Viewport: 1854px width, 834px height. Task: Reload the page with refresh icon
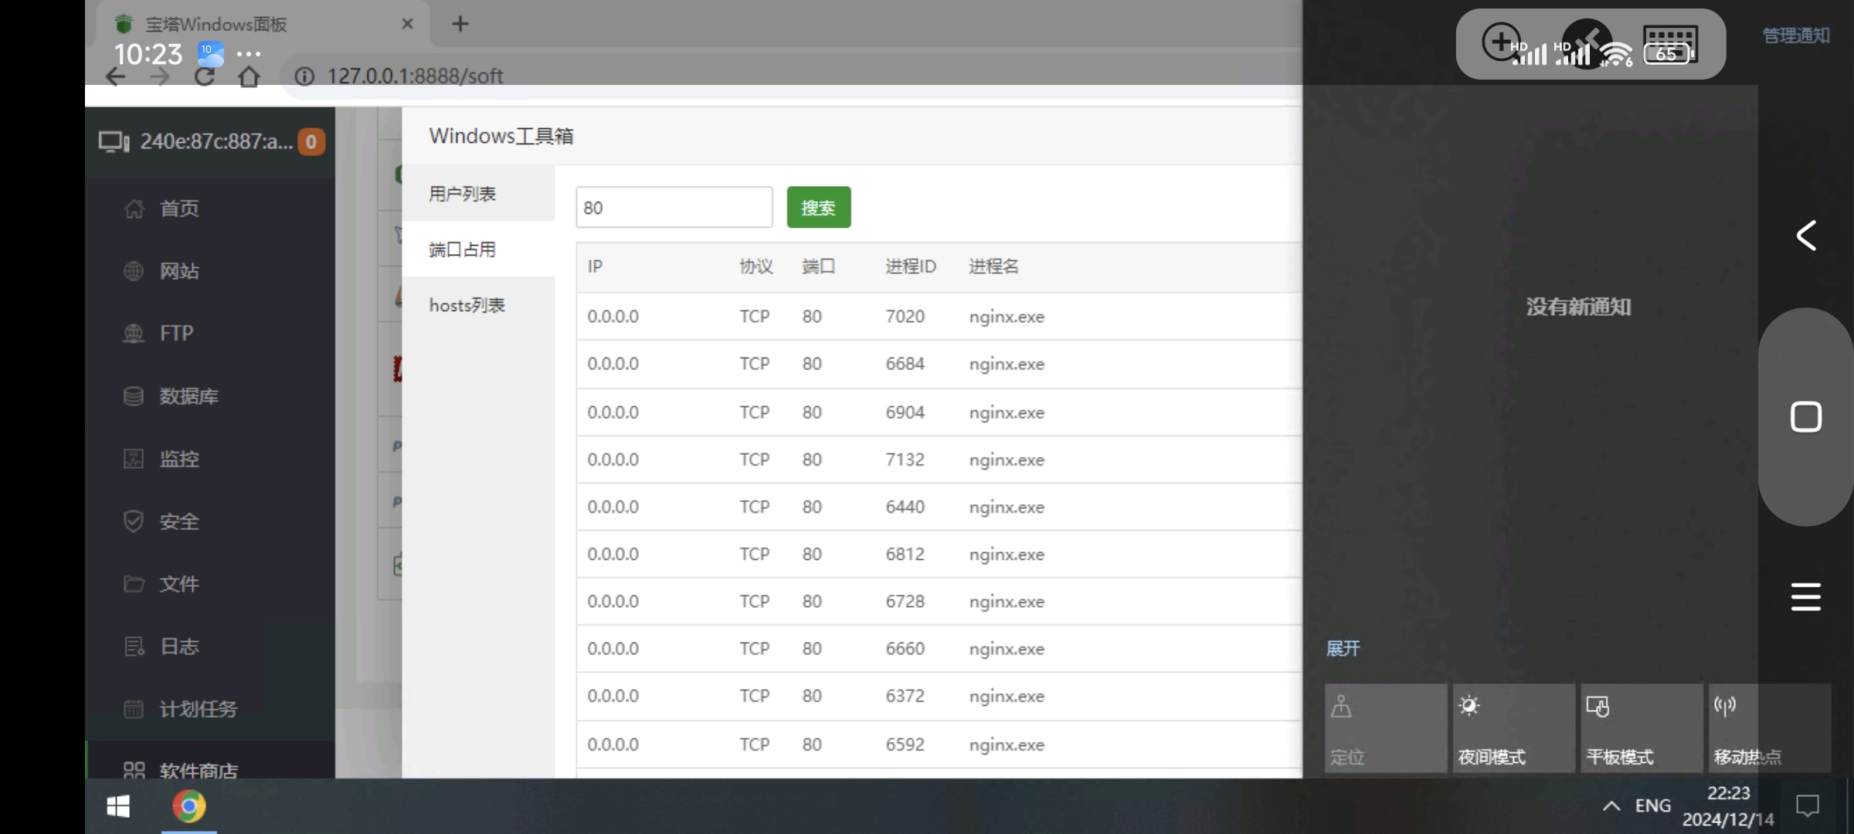205,76
